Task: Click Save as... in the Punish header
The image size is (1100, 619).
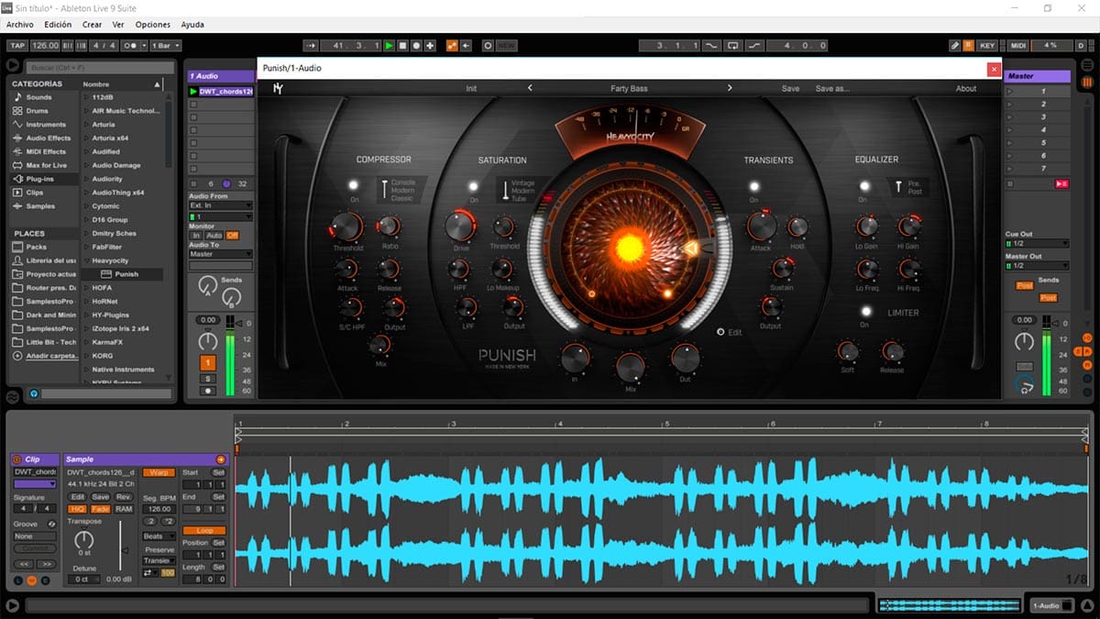Action: [x=832, y=89]
